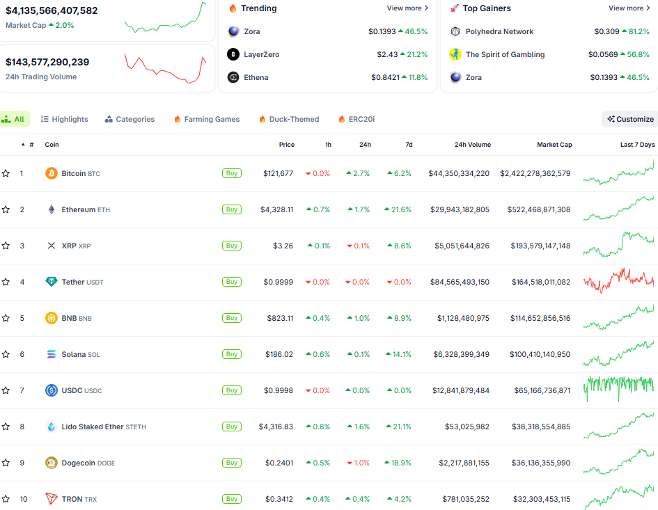The width and height of the screenshot is (658, 510).
Task: Open the Categories tab
Action: click(x=130, y=119)
